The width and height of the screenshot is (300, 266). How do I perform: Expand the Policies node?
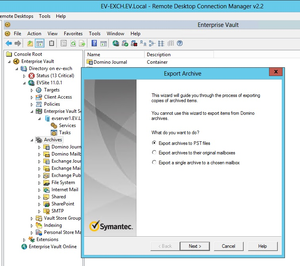tap(32, 104)
